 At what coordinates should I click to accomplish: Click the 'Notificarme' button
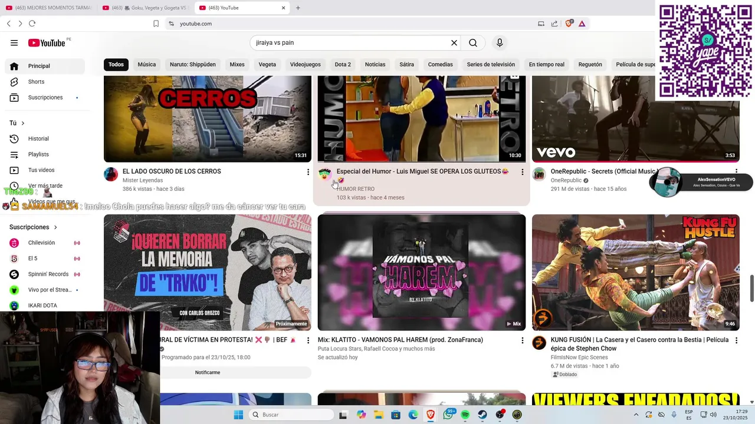pos(208,372)
